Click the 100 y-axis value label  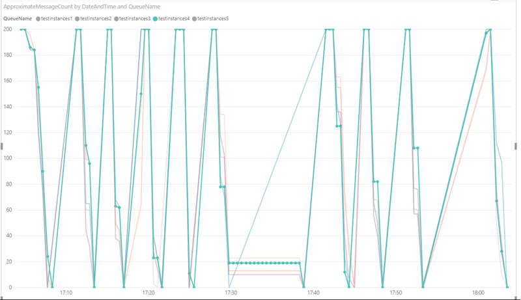7,158
